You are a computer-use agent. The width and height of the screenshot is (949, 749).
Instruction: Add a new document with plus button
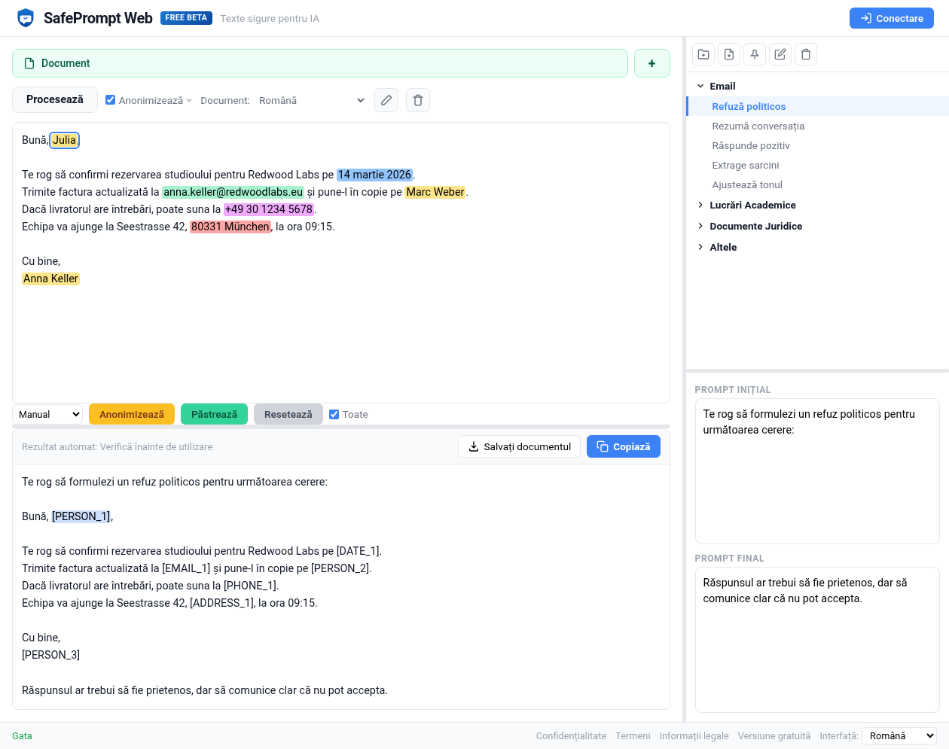click(x=652, y=63)
